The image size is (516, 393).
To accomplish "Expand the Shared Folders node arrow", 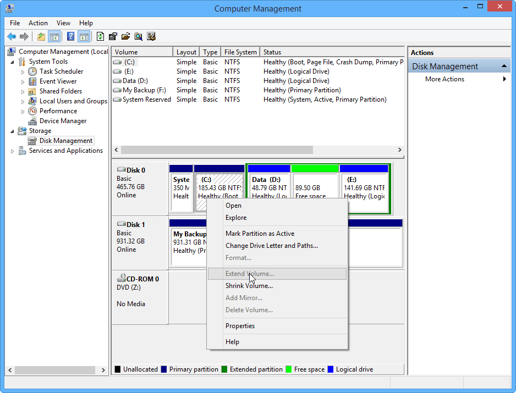I will click(23, 92).
